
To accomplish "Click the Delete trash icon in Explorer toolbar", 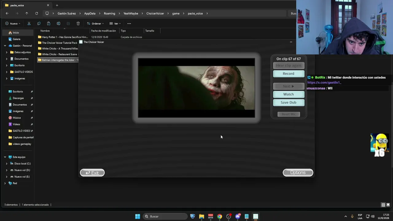I will point(78,24).
